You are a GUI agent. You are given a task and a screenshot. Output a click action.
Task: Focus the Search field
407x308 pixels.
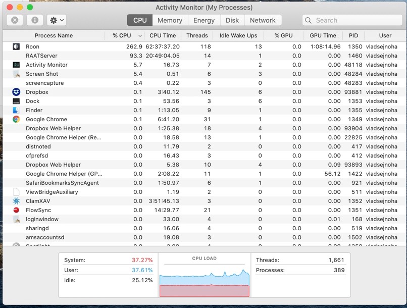point(352,20)
